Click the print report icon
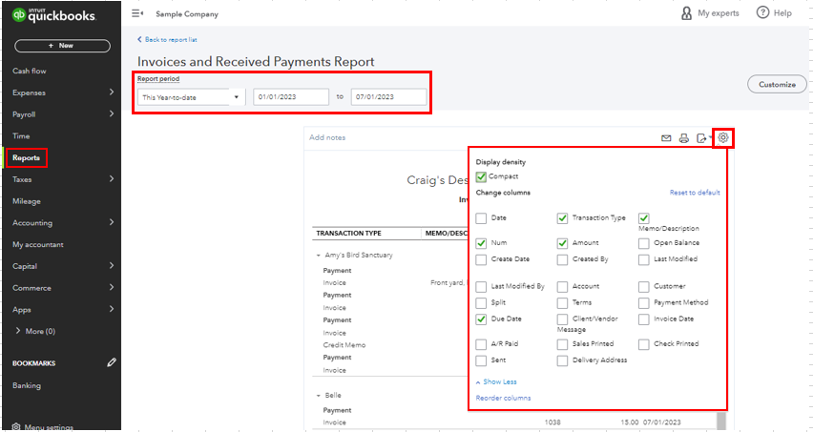 (x=683, y=138)
